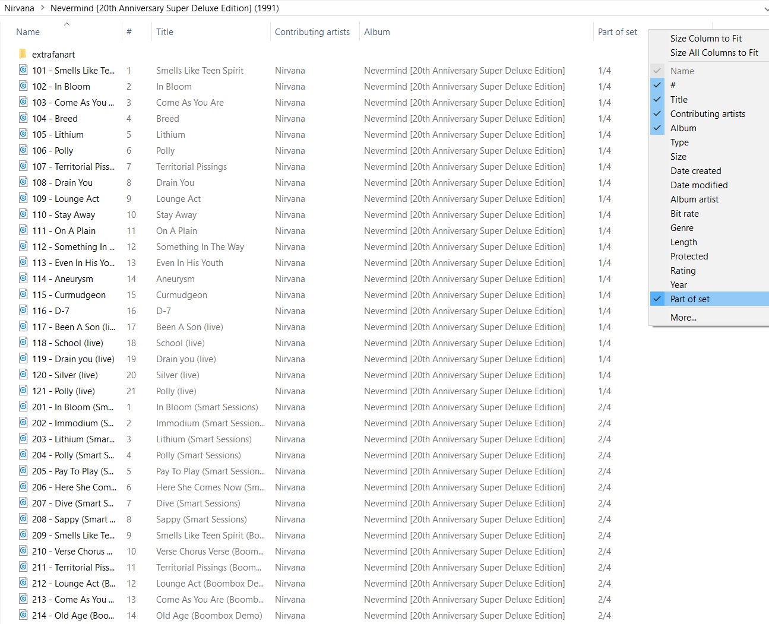Click the audio file icon for 101 - Smells Like Teen Spirit

click(23, 70)
